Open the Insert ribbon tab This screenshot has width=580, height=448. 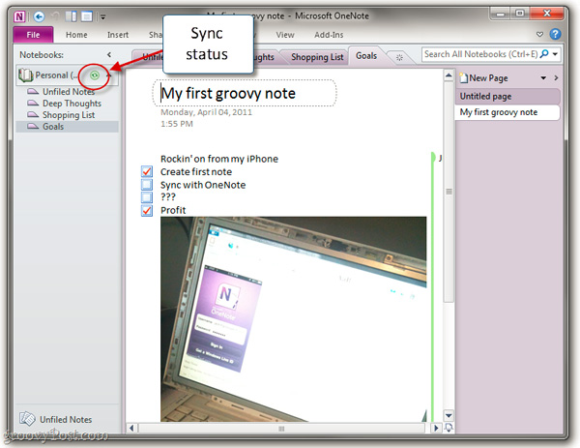pos(118,35)
